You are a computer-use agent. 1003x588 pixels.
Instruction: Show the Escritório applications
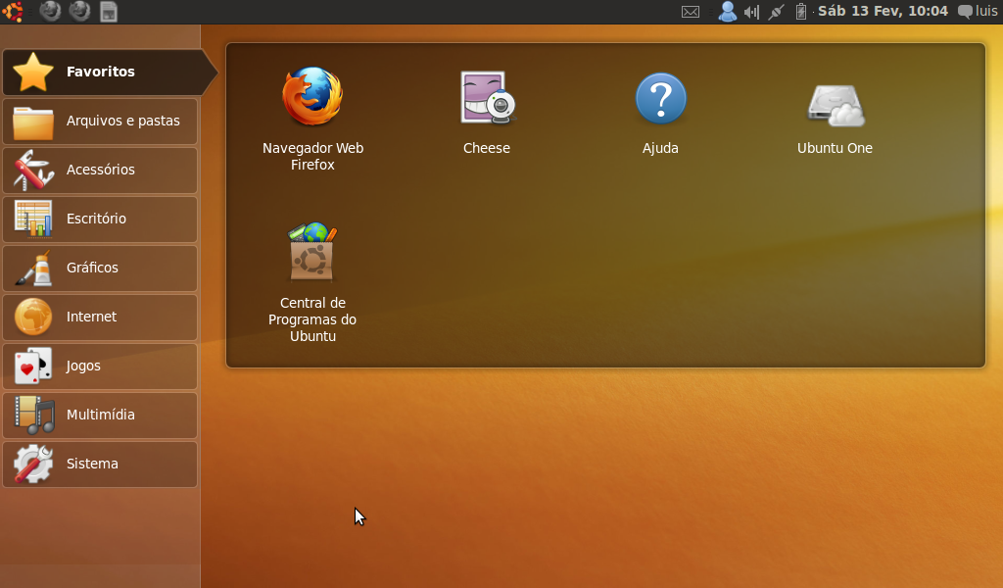pos(100,219)
